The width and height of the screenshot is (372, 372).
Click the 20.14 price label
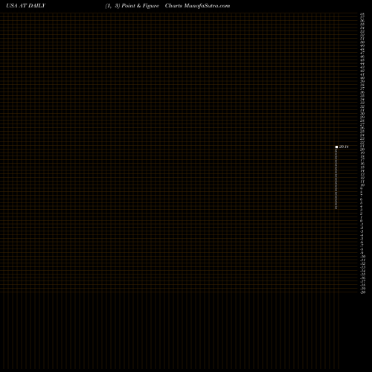tap(344, 147)
